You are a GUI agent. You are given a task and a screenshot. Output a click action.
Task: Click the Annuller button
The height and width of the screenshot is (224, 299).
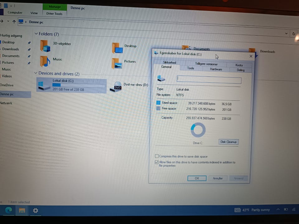tap(218, 179)
